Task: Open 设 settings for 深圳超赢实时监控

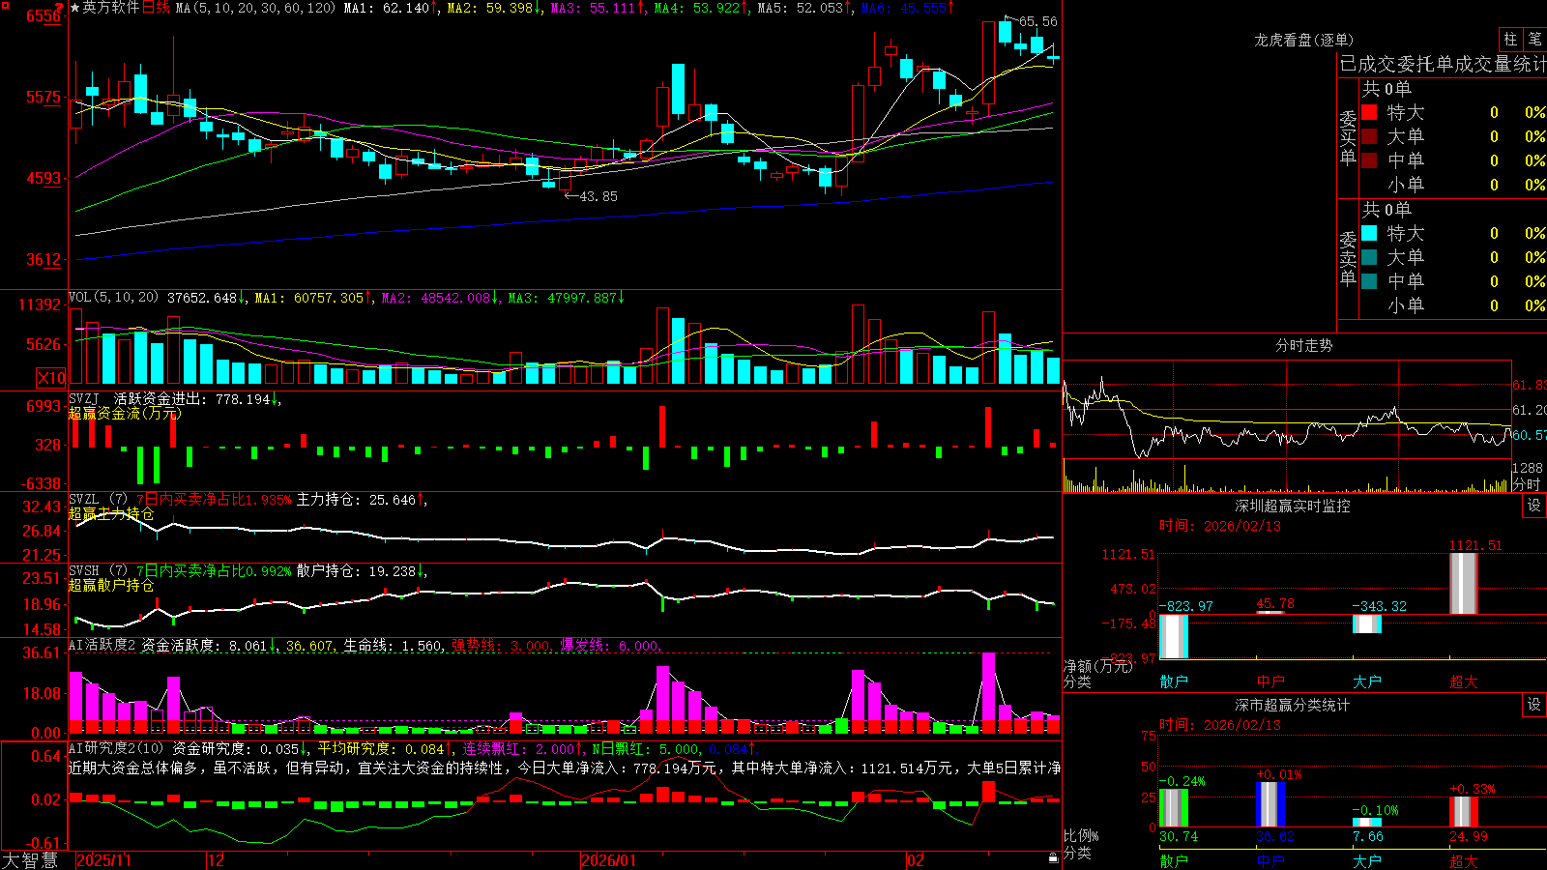Action: (x=1534, y=506)
